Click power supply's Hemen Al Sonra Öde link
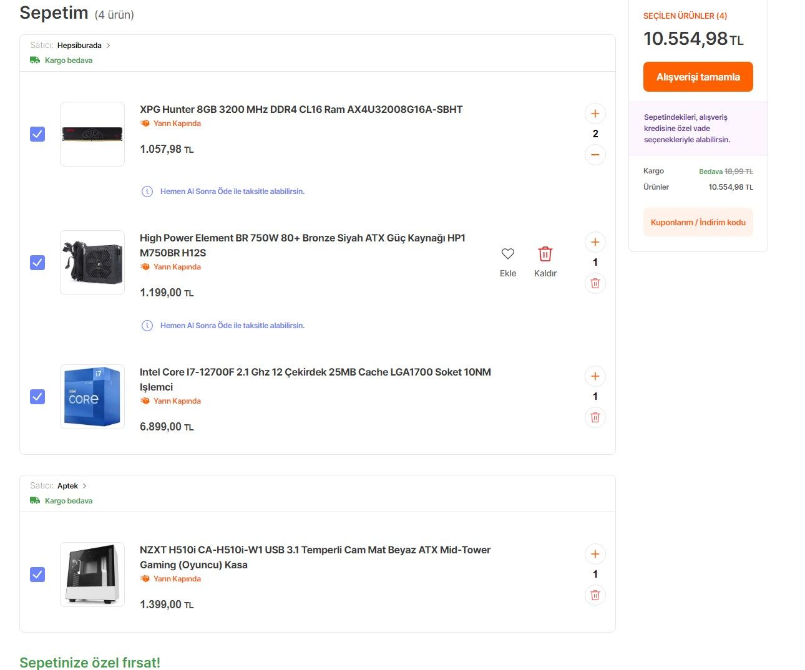Viewport: 805px width, 670px height. coord(232,326)
